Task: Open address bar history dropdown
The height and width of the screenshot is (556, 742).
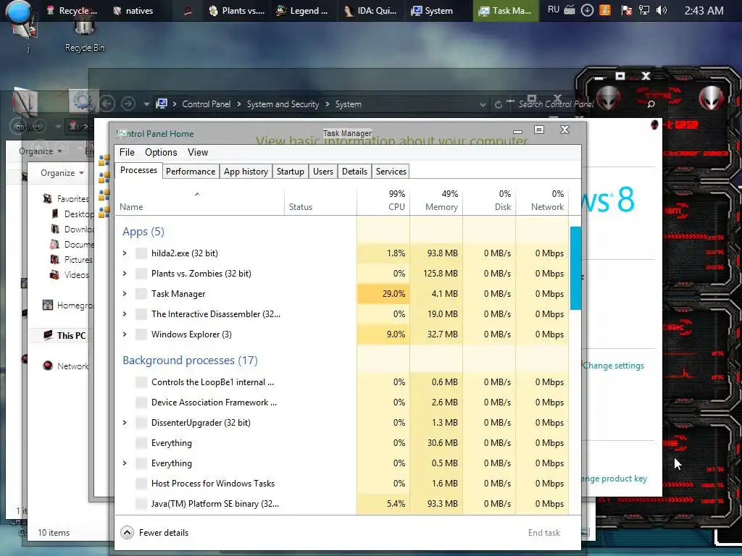Action: [x=483, y=104]
